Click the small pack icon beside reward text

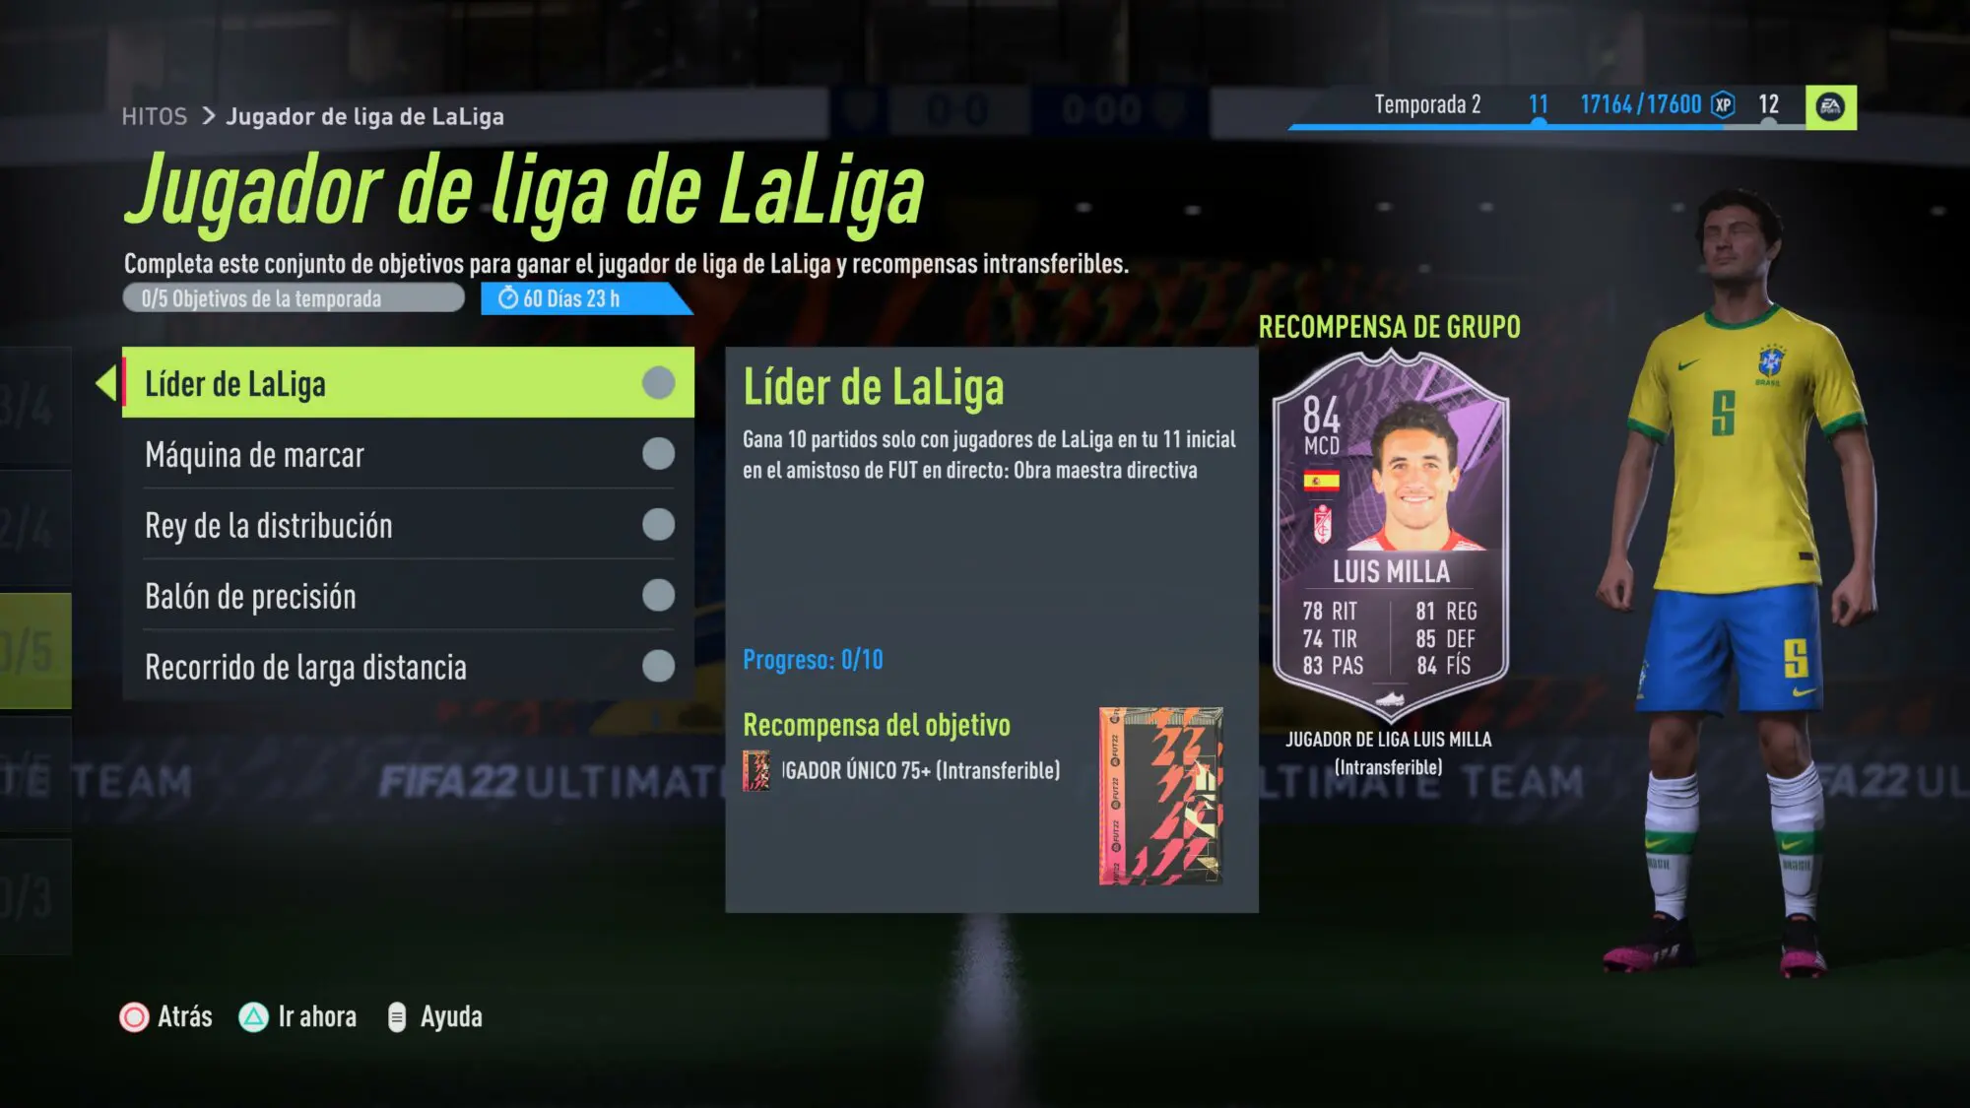point(755,771)
